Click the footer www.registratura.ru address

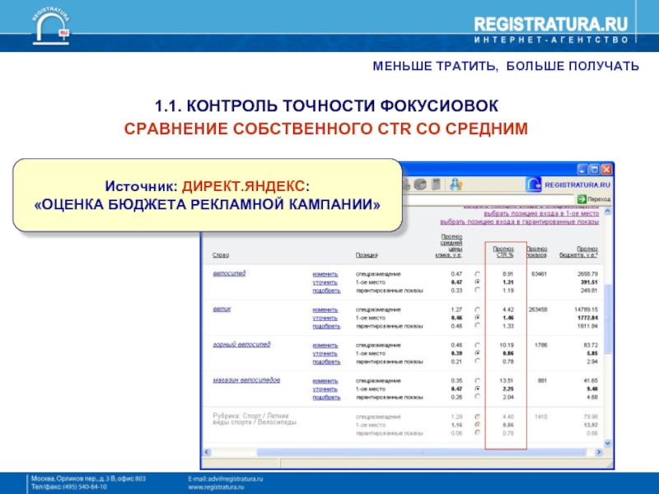click(x=216, y=487)
